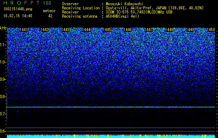Click the 1441 time marker
The height and width of the screenshot is (138, 218).
(x=24, y=30)
